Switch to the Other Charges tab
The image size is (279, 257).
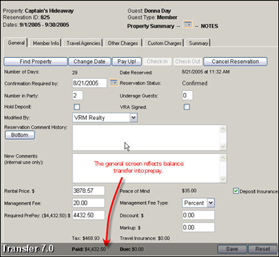pyautogui.click(x=123, y=43)
